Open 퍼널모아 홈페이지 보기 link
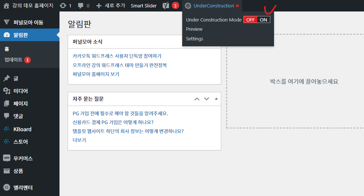Viewport: 364px width, 196px height. point(96,74)
